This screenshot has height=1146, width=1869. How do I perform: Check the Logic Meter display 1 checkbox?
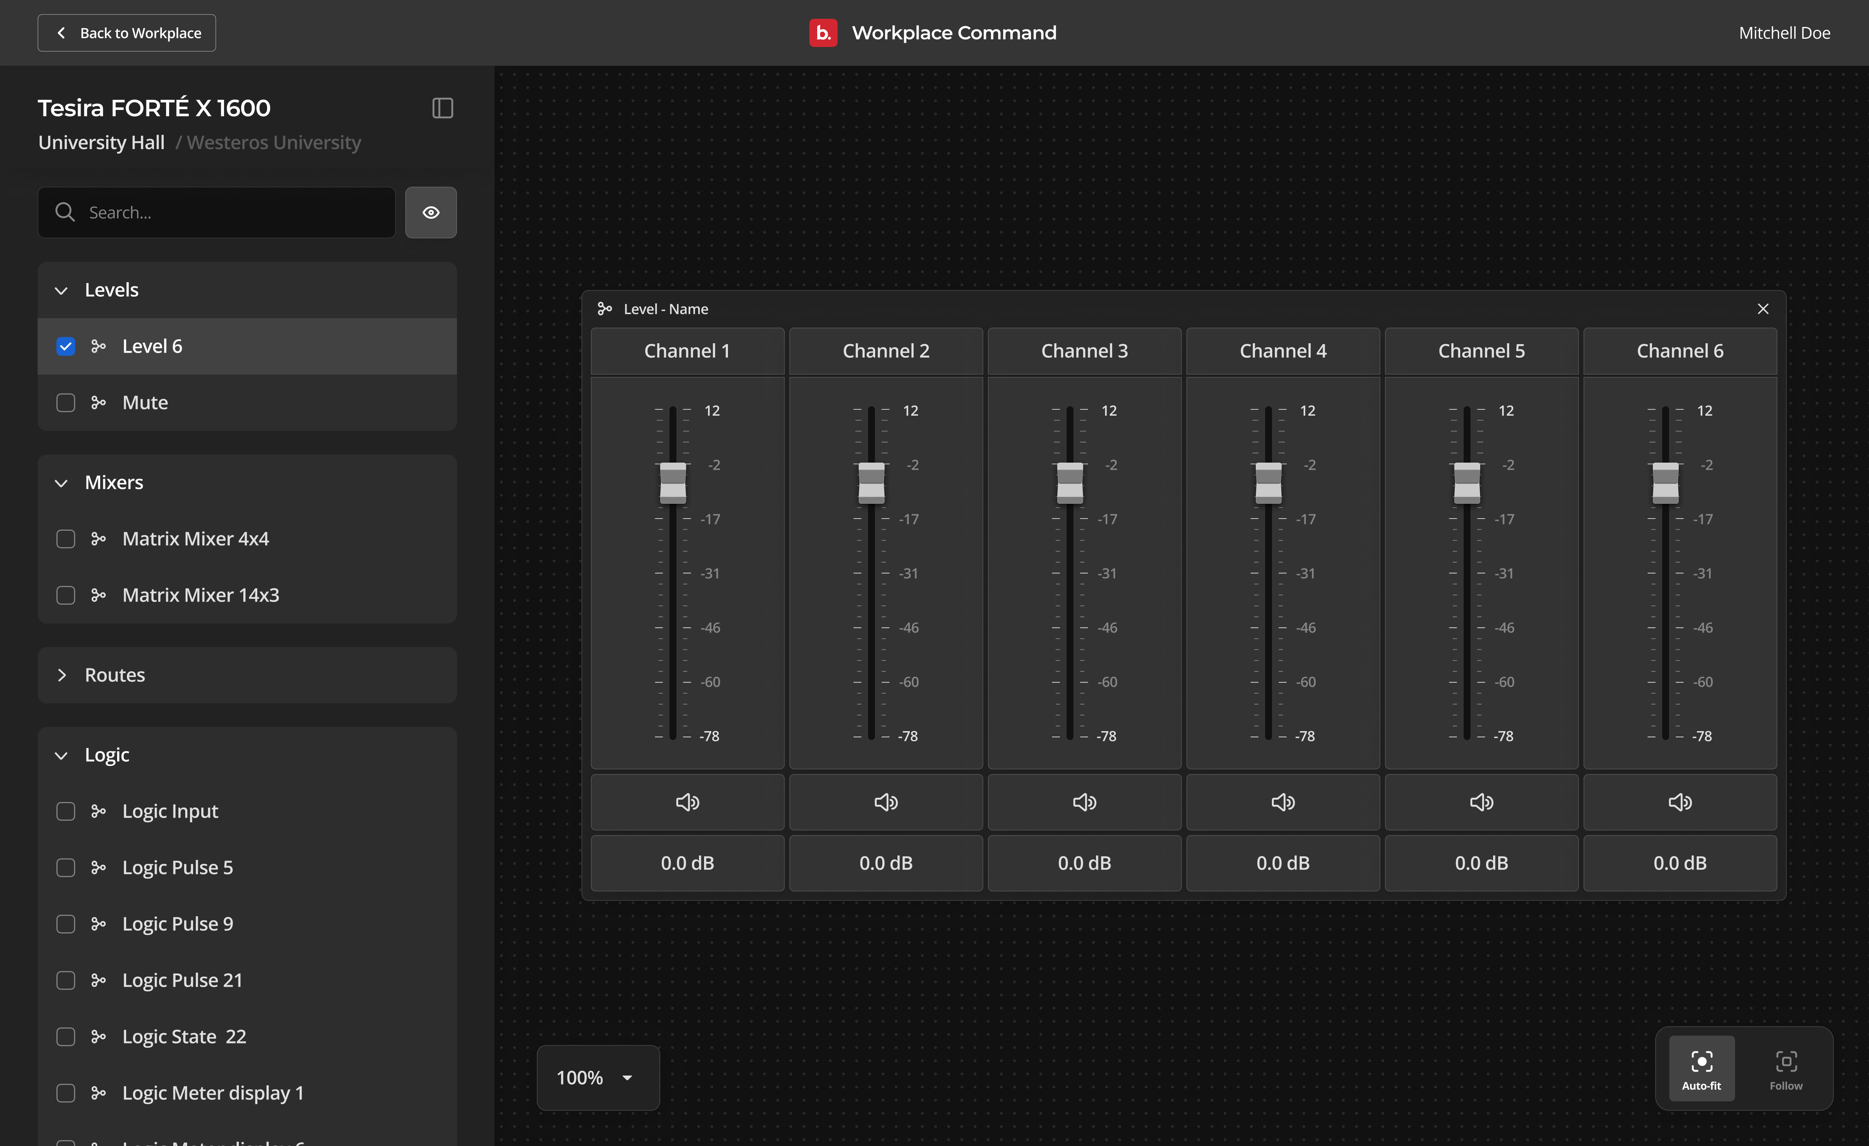(x=66, y=1093)
